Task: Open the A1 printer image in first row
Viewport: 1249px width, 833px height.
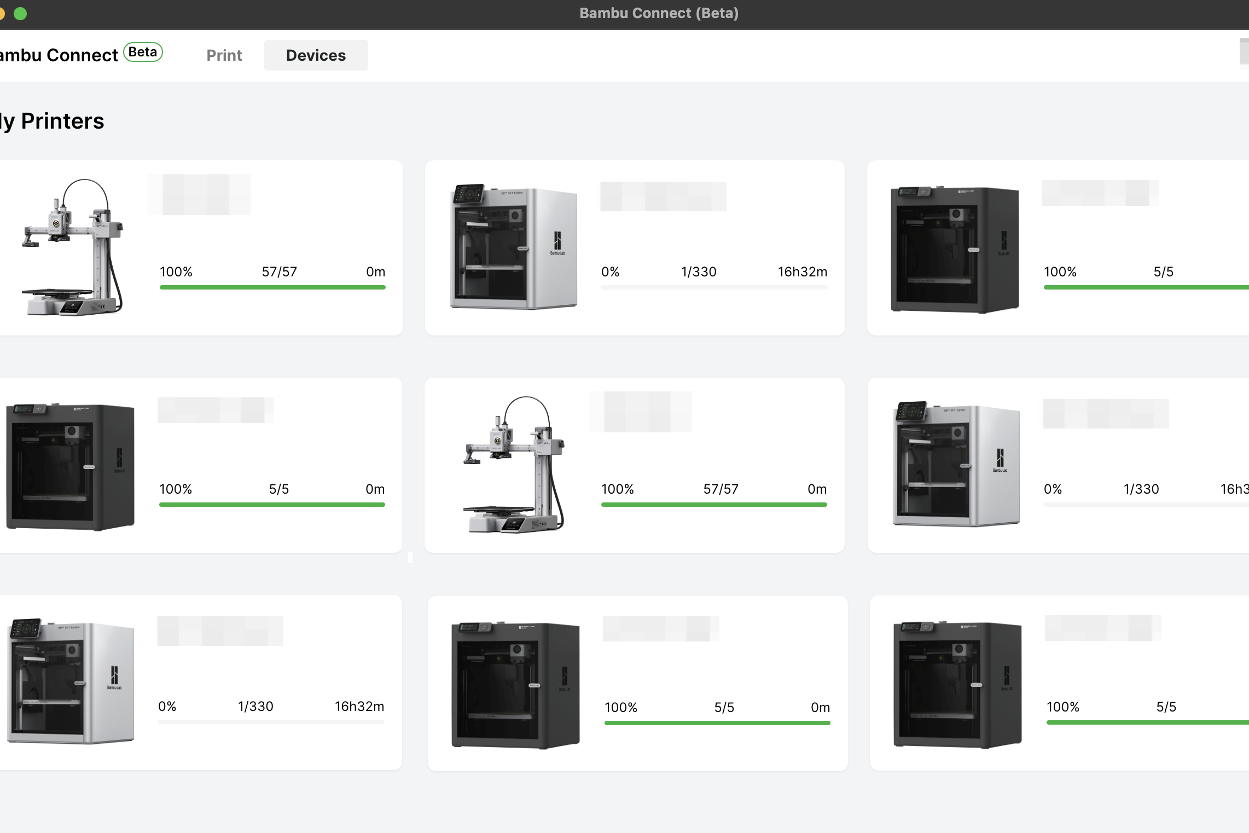Action: [x=72, y=247]
